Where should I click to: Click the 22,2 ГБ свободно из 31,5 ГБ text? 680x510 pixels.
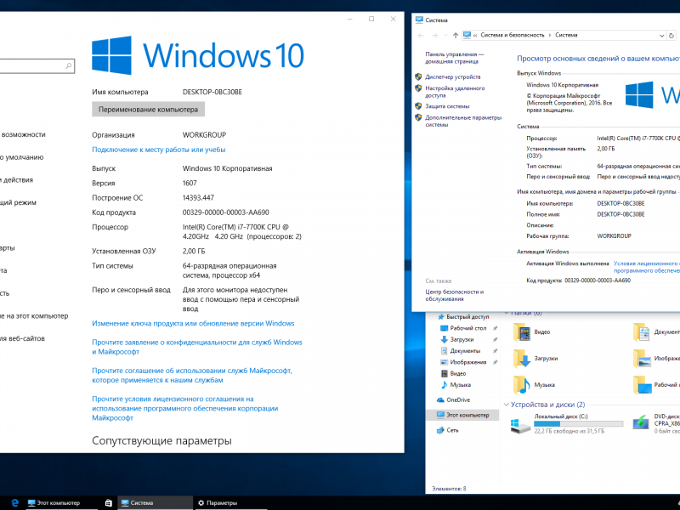point(569,431)
